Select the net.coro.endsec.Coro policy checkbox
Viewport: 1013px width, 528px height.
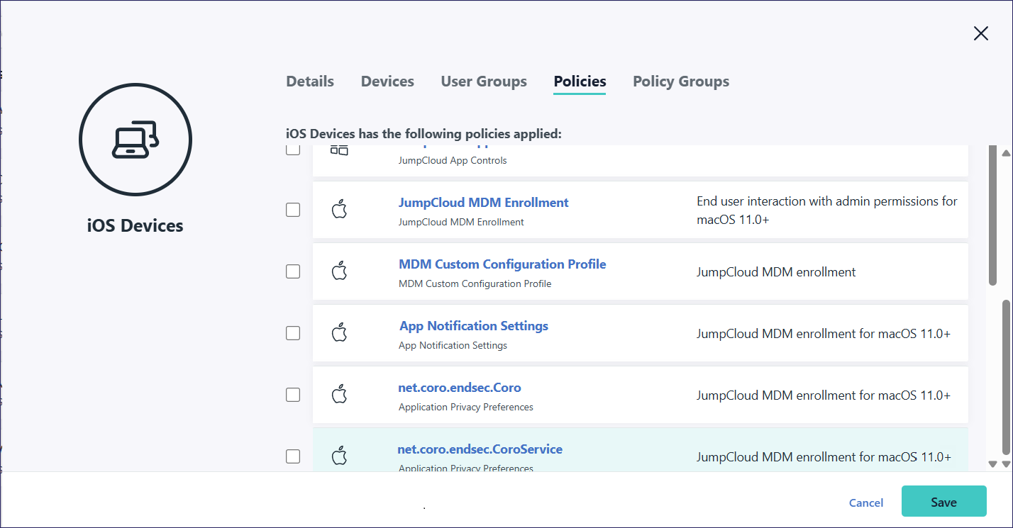293,395
